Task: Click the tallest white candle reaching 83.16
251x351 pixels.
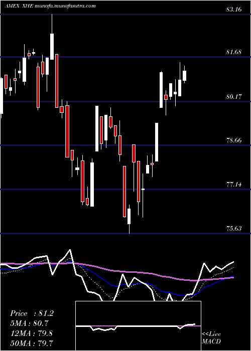Action: 52,37
